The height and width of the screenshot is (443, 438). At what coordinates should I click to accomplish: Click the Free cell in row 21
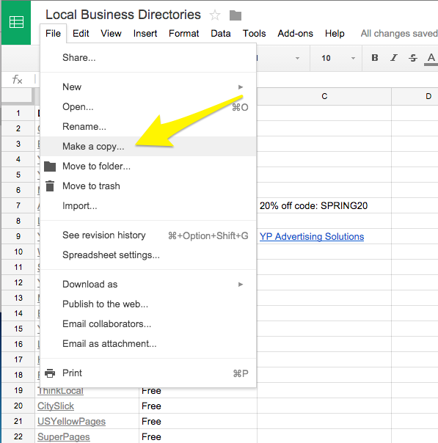point(198,421)
